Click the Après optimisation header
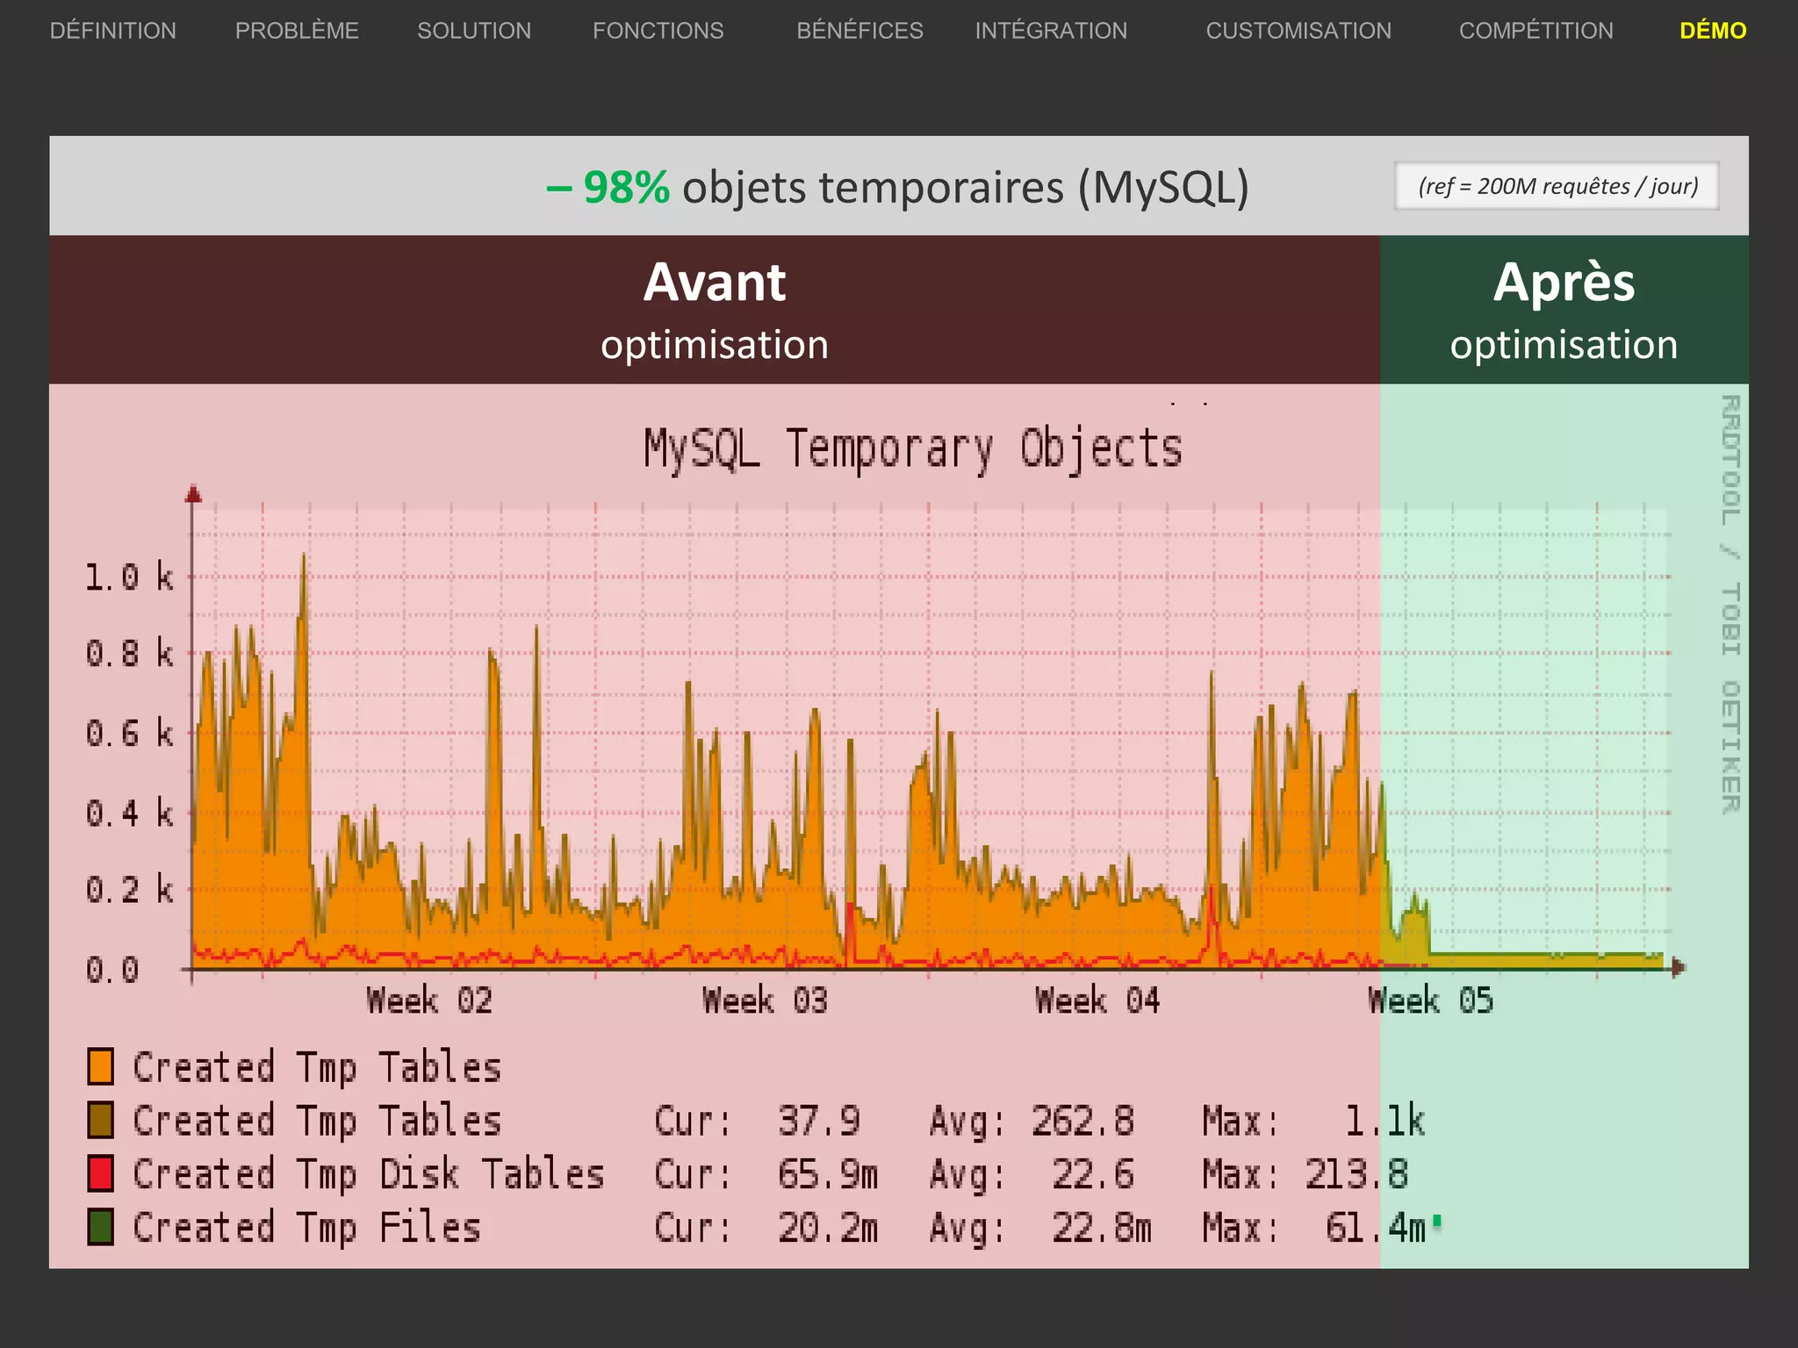1798x1348 pixels. (x=1564, y=310)
